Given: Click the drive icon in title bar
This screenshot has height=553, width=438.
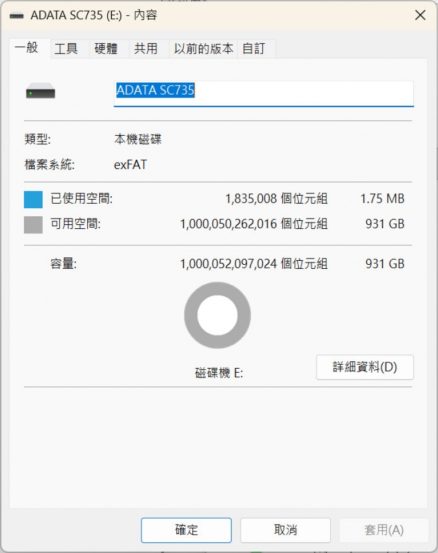Looking at the screenshot, I should point(17,16).
